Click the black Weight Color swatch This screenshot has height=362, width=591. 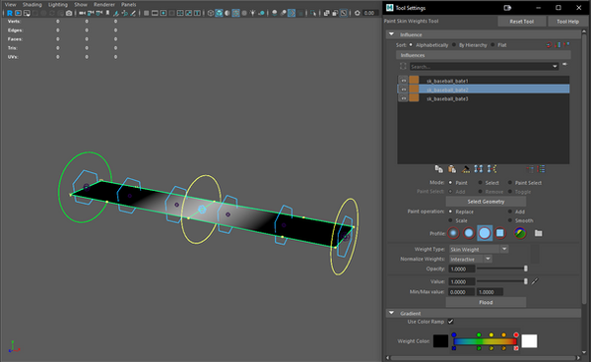(x=440, y=341)
